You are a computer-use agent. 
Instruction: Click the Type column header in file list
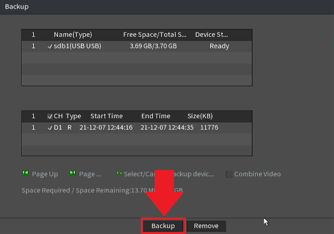click(73, 116)
